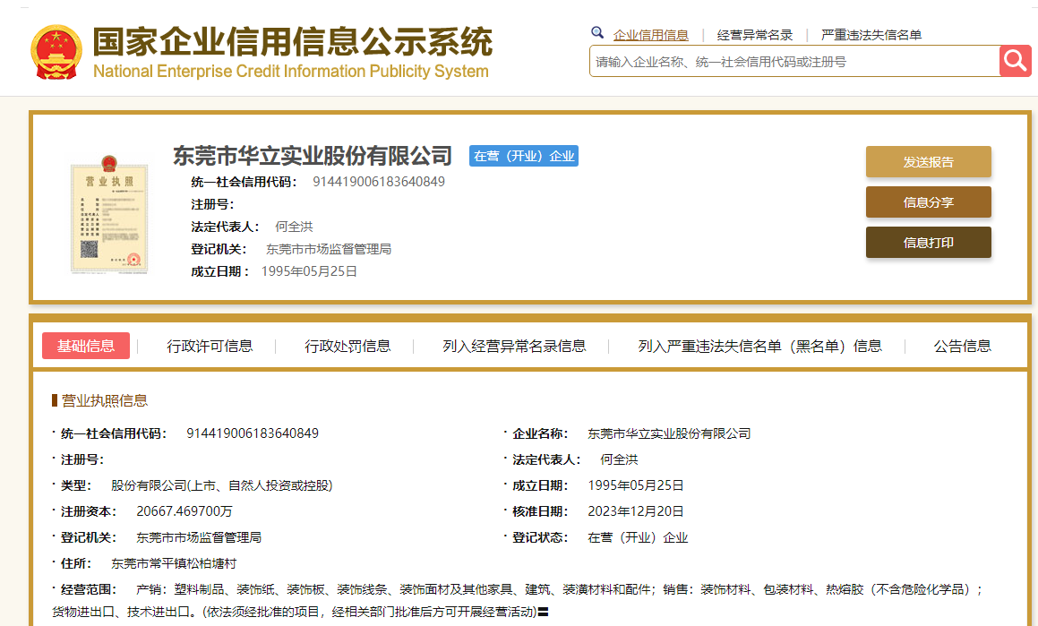Open the 行政处罚信息 tab
1038x626 pixels.
[347, 346]
